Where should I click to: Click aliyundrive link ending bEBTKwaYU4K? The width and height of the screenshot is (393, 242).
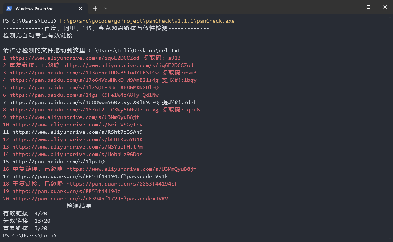click(77, 139)
